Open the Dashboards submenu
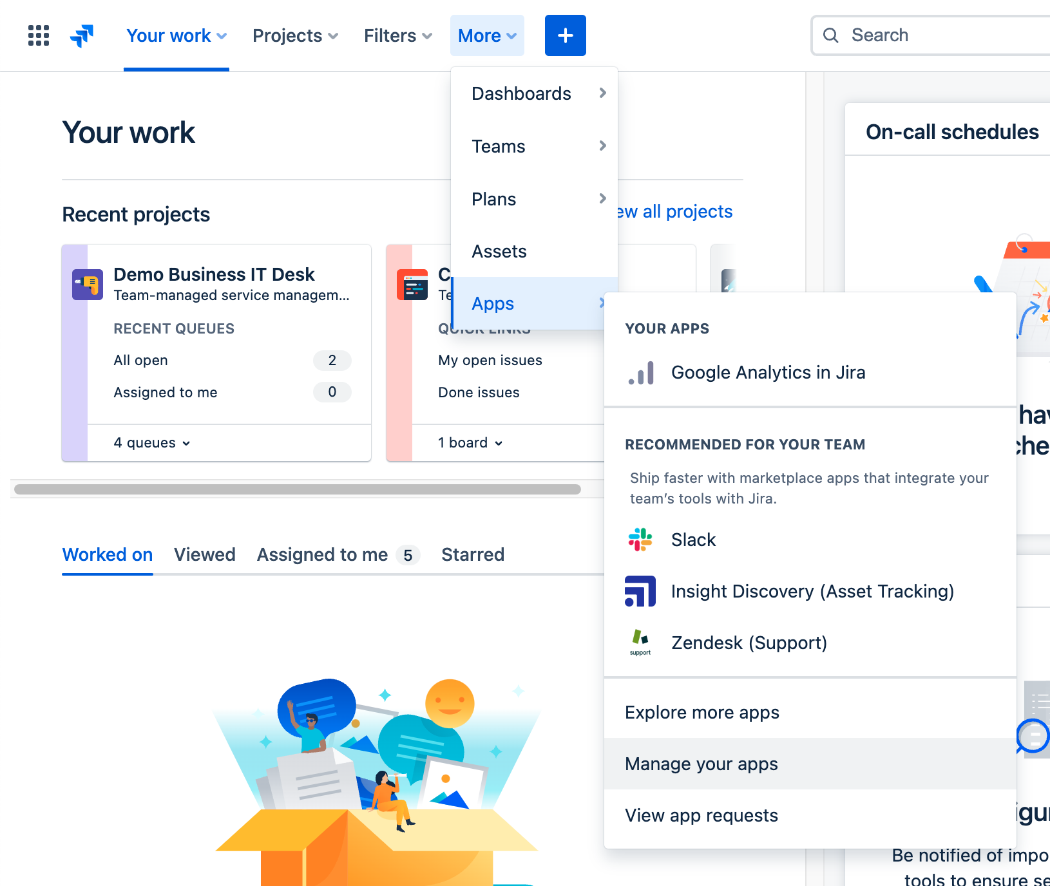 535,93
